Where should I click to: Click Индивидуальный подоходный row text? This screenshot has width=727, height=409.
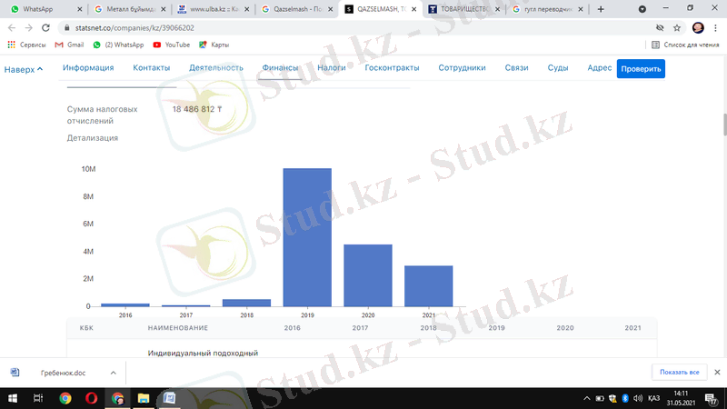pyautogui.click(x=203, y=353)
